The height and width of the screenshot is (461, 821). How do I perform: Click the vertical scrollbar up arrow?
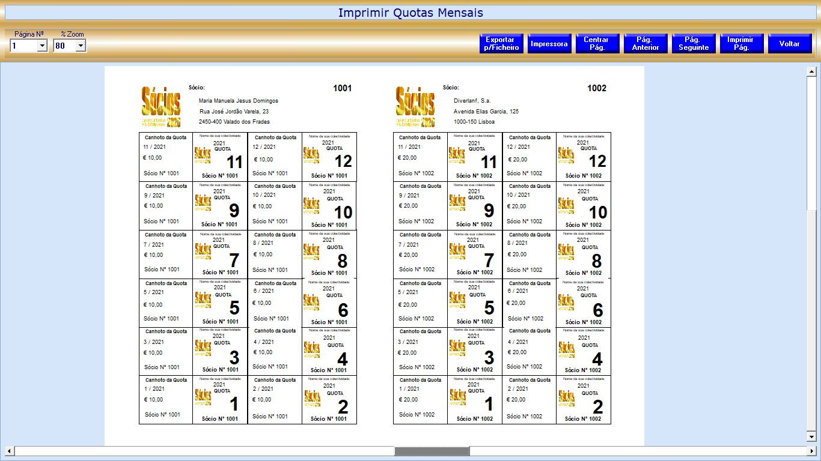pos(811,72)
